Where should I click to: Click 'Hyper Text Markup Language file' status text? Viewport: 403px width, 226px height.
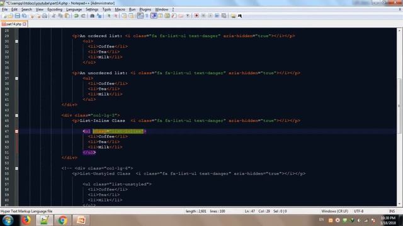pyautogui.click(x=26, y=211)
